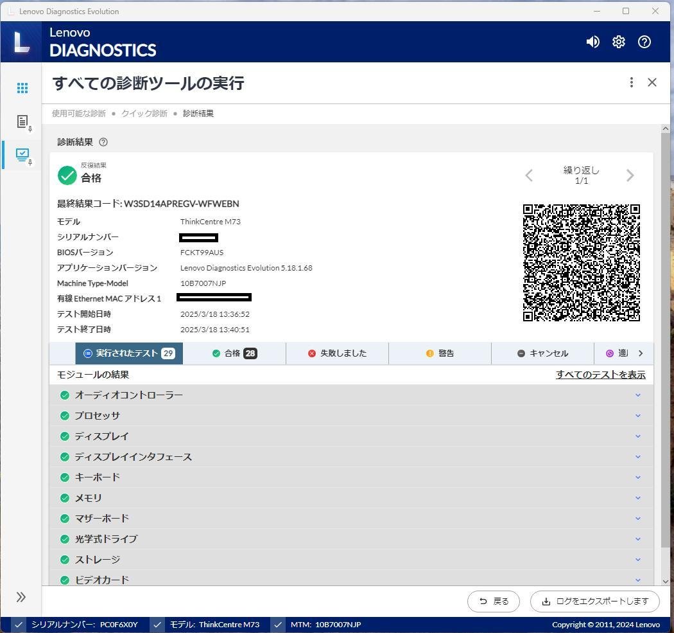
Task: Toggle the モデル checkbox in status bar
Action: 157,625
